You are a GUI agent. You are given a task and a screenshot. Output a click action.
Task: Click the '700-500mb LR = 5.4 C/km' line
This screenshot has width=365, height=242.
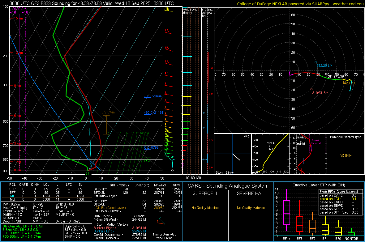[22, 236]
